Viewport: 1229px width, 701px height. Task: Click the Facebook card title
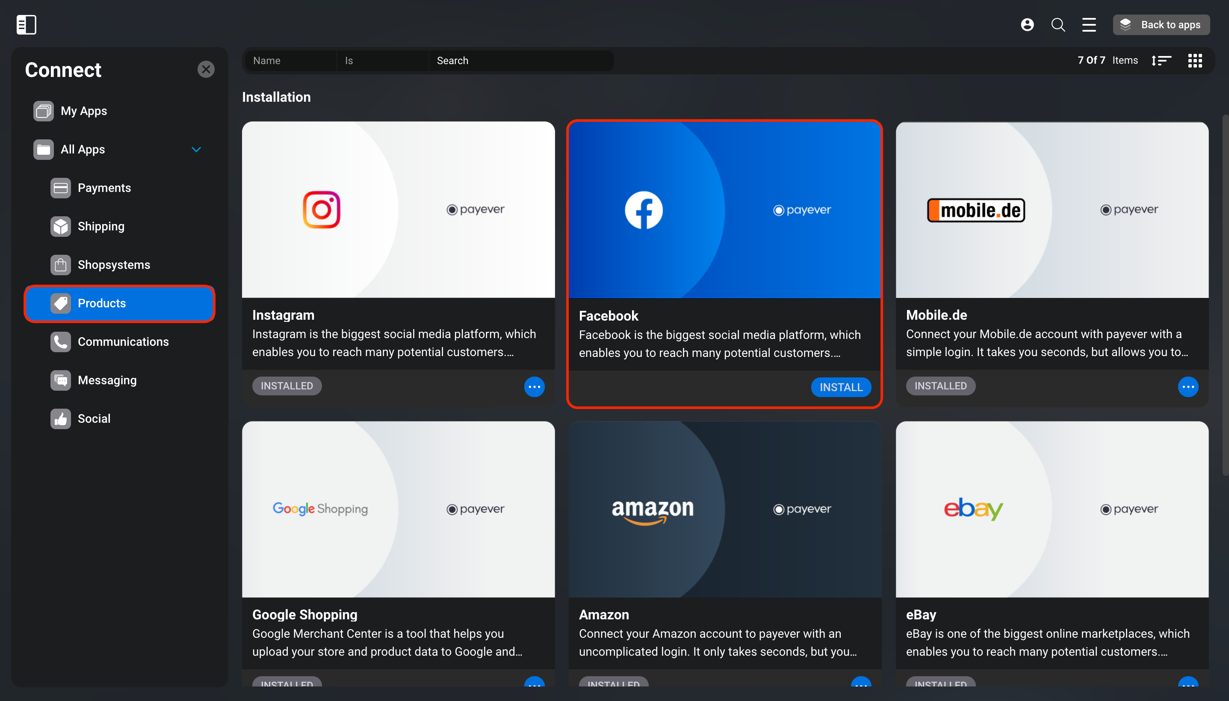coord(608,316)
